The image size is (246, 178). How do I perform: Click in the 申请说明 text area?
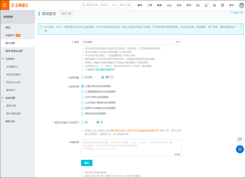[x=131, y=148]
